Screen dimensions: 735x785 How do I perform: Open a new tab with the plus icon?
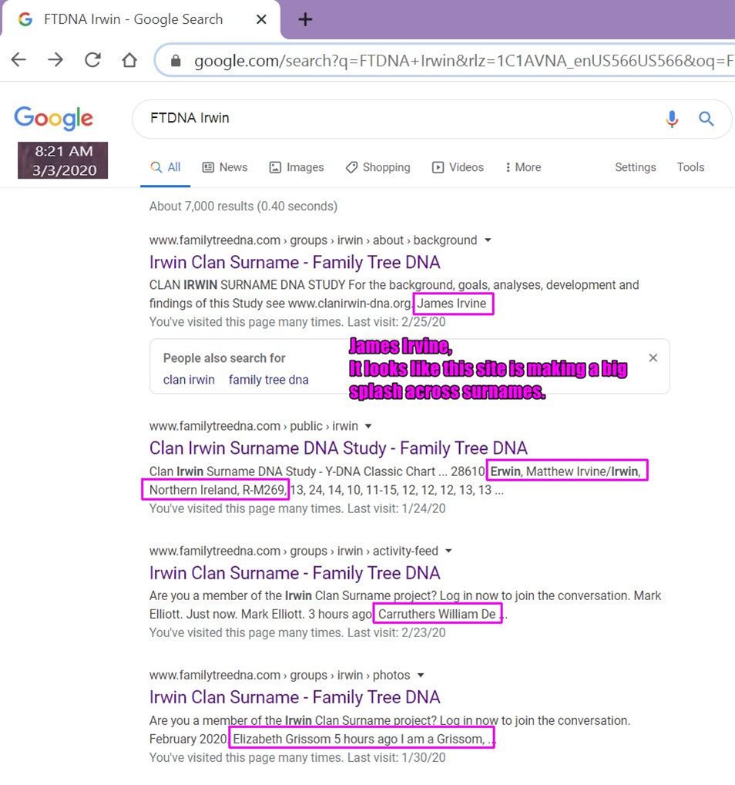(x=305, y=19)
